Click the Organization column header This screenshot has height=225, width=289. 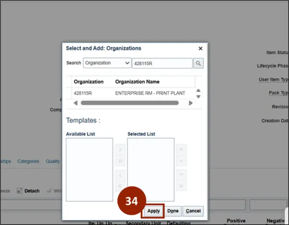click(x=88, y=82)
